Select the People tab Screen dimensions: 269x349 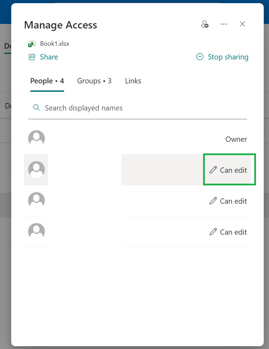pos(47,81)
